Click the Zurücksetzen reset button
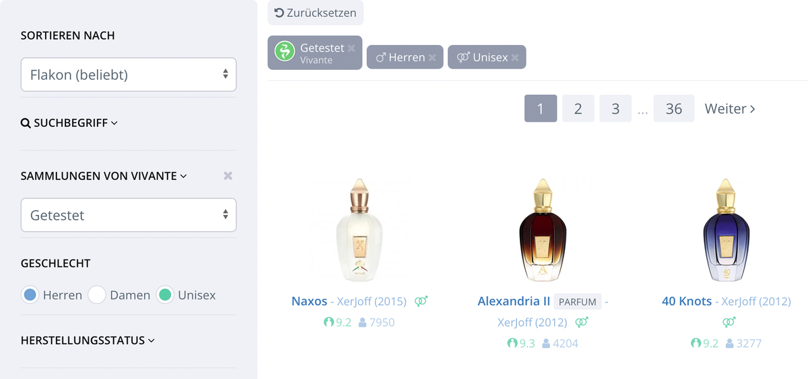808x379 pixels. (x=316, y=13)
